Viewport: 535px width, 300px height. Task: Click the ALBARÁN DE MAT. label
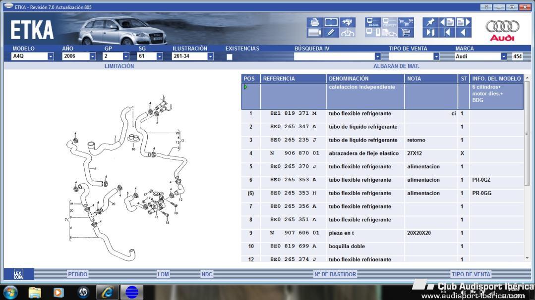coord(396,66)
